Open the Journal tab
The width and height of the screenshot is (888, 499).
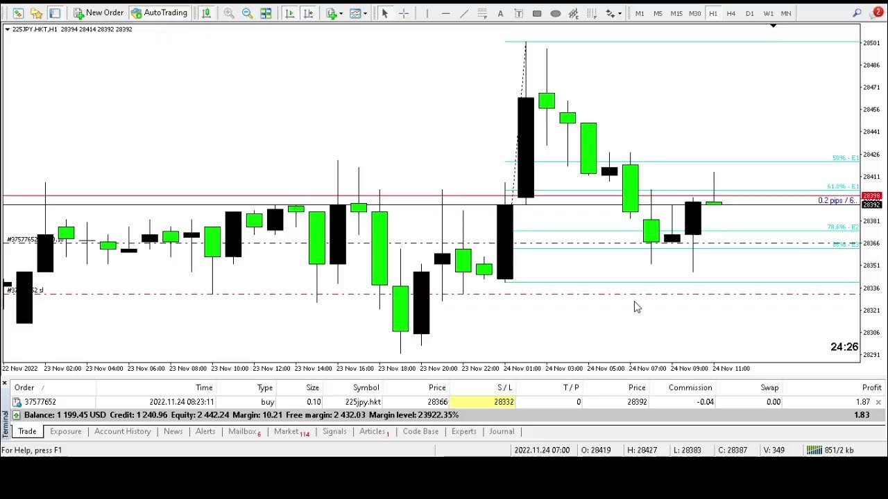pyautogui.click(x=502, y=431)
